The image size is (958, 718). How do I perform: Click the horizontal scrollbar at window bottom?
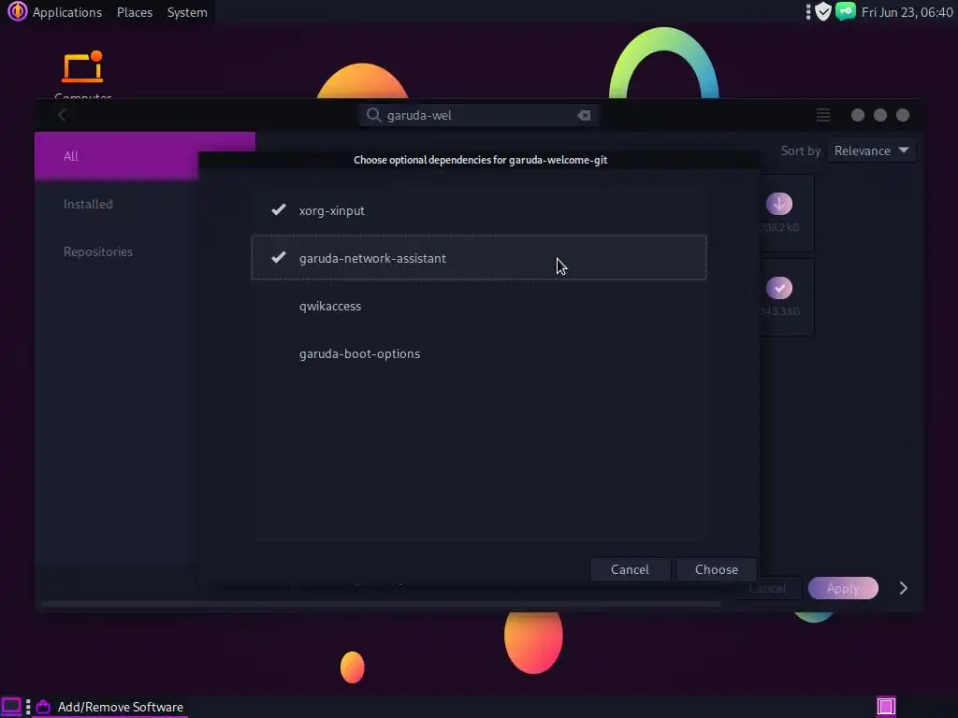point(381,605)
